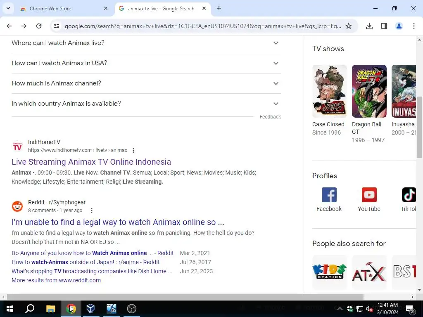423x317 pixels.
Task: Select the animax tv live Google Search tab
Action: 163,8
